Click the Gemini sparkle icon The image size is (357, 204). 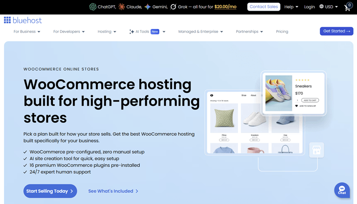pyautogui.click(x=148, y=7)
